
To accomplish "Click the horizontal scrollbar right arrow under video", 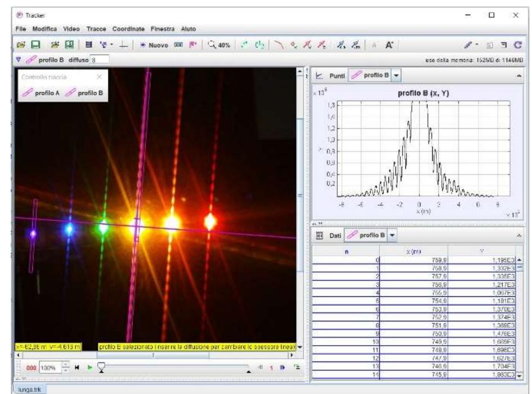I will click(x=291, y=355).
